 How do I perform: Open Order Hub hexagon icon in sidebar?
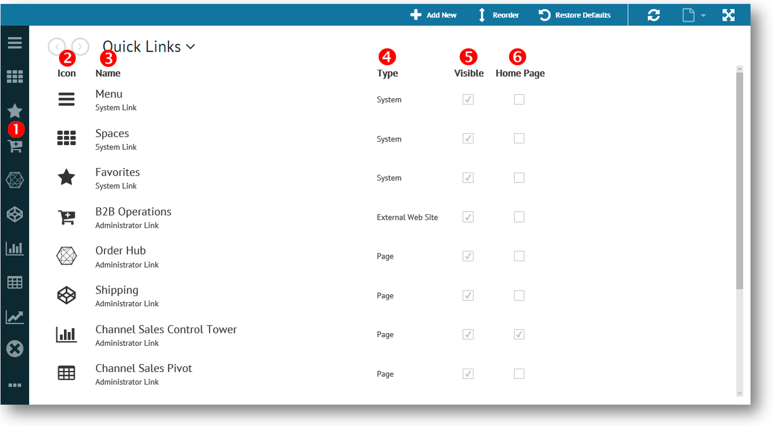15,180
